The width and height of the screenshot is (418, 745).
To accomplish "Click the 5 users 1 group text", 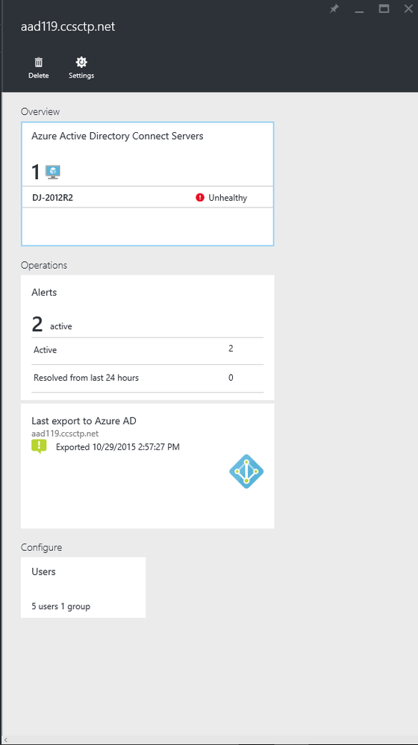I will pos(60,606).
